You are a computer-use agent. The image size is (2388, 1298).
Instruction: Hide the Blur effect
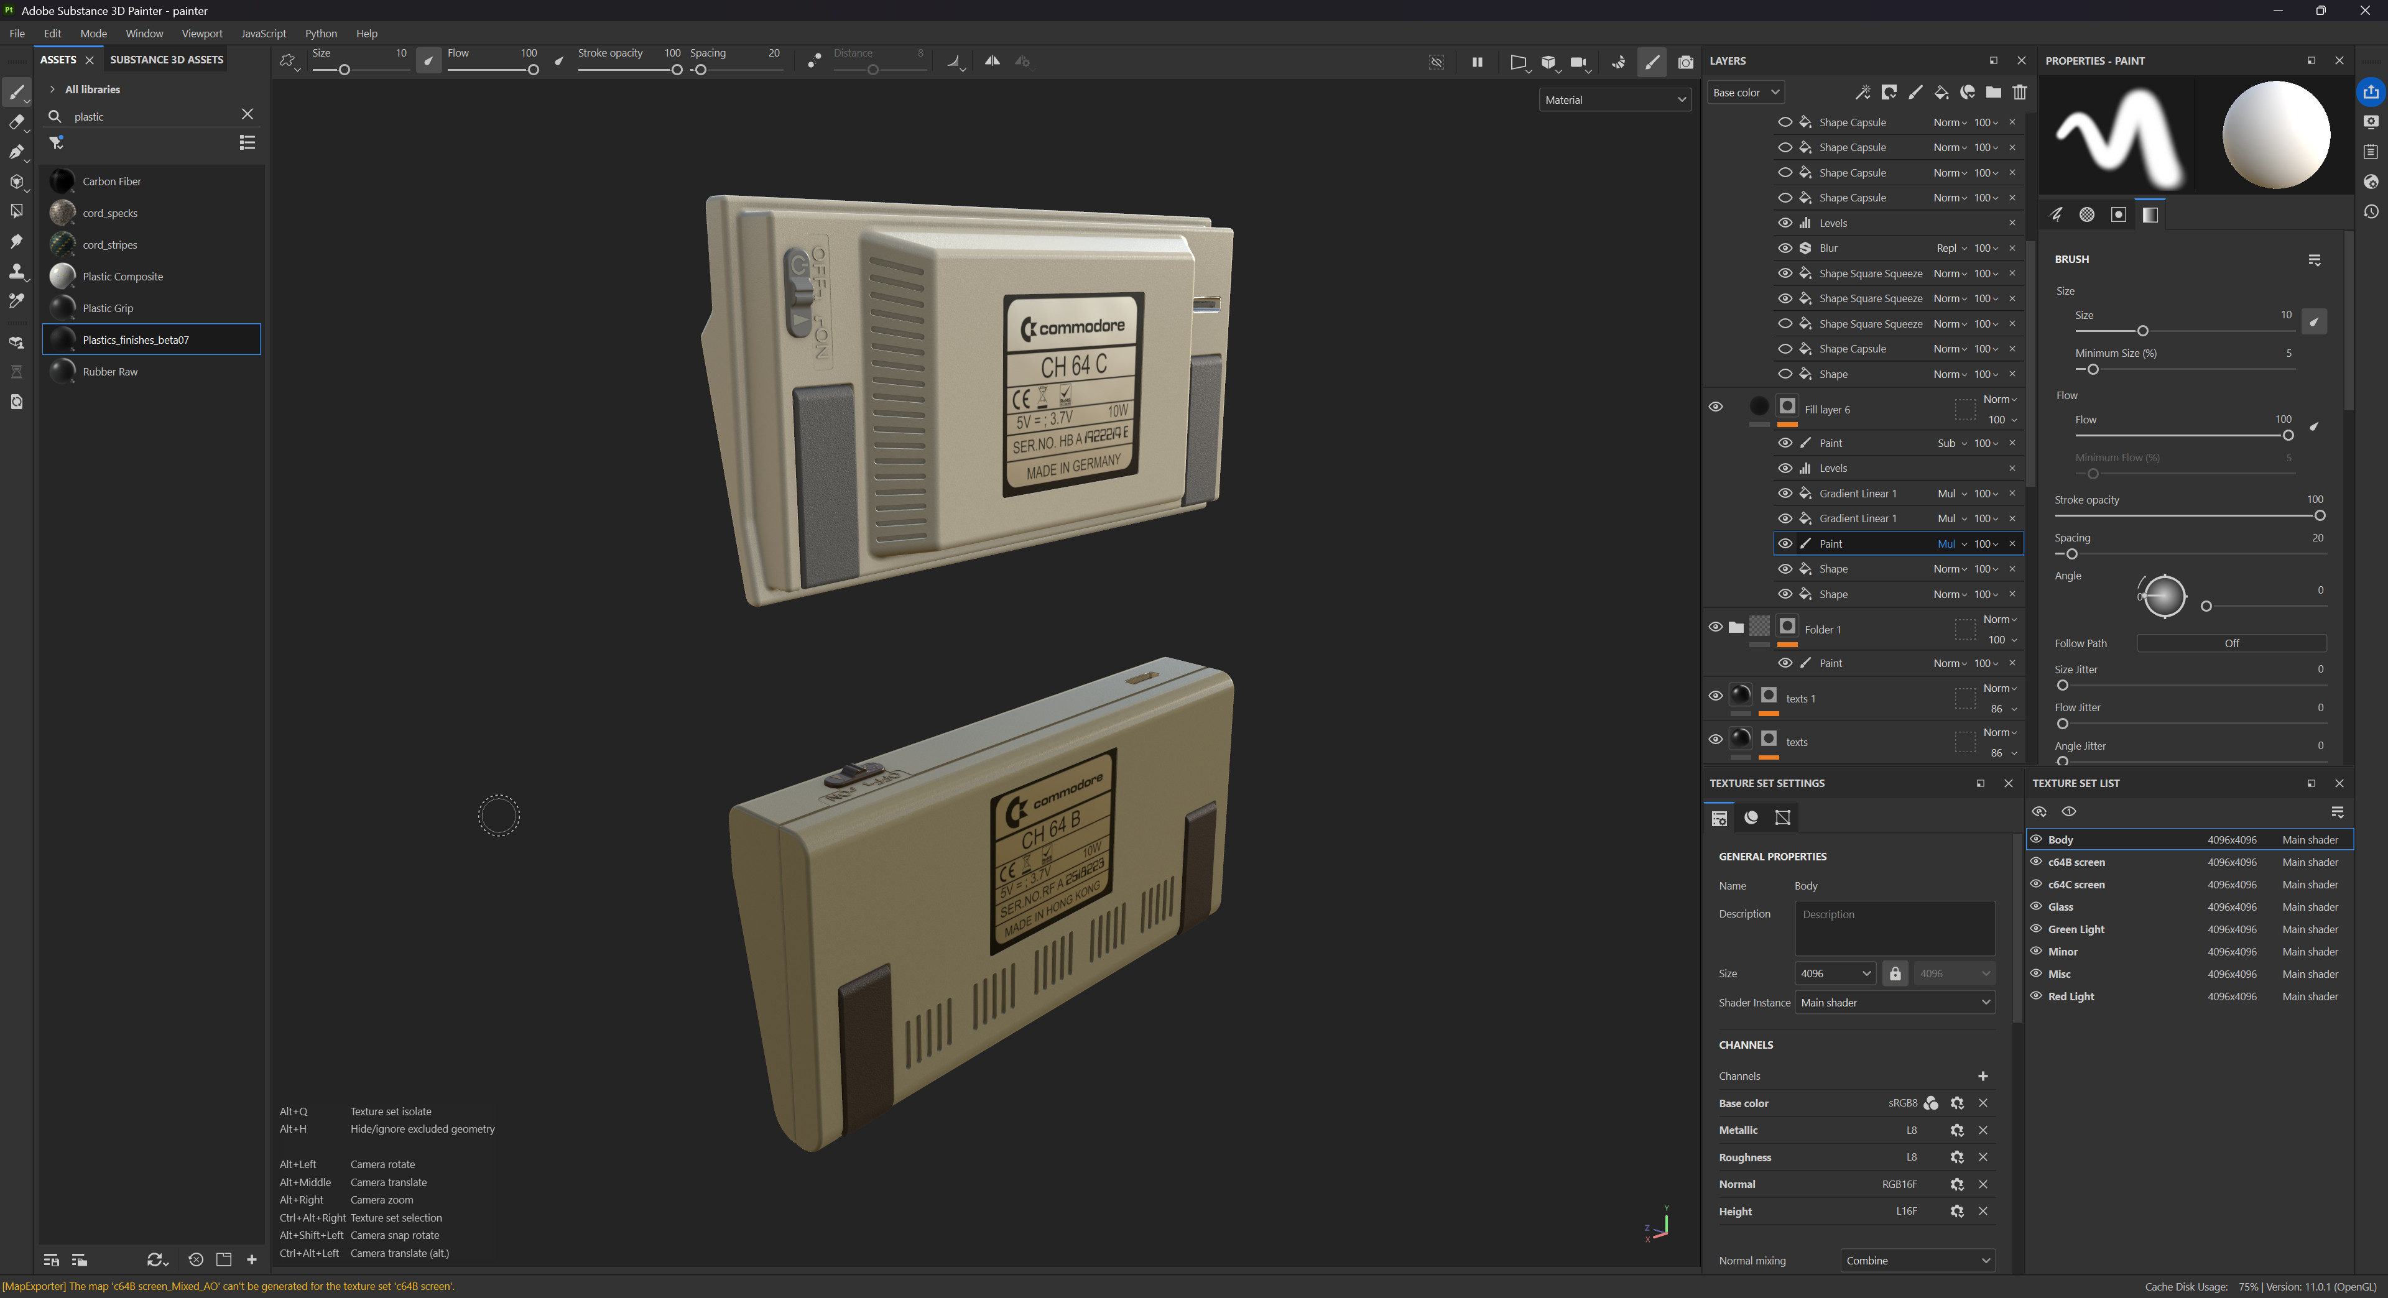click(1785, 247)
